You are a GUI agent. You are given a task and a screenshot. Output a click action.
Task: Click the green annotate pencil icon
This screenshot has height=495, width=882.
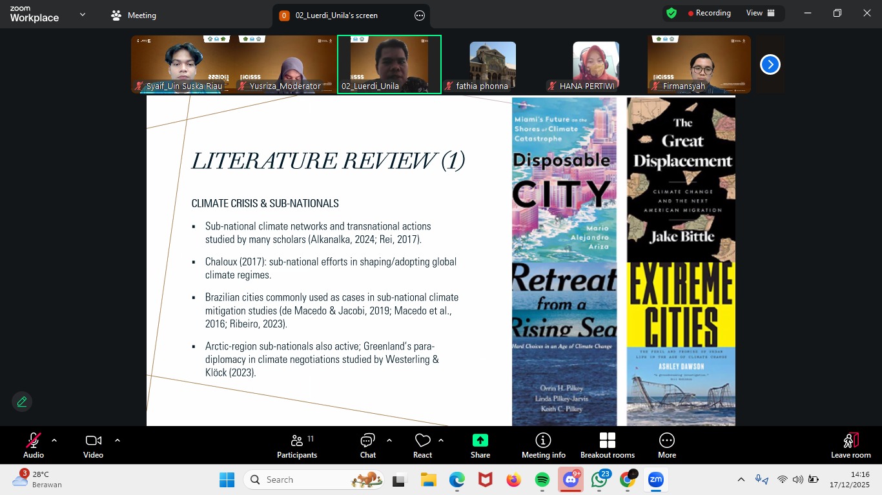(x=22, y=402)
